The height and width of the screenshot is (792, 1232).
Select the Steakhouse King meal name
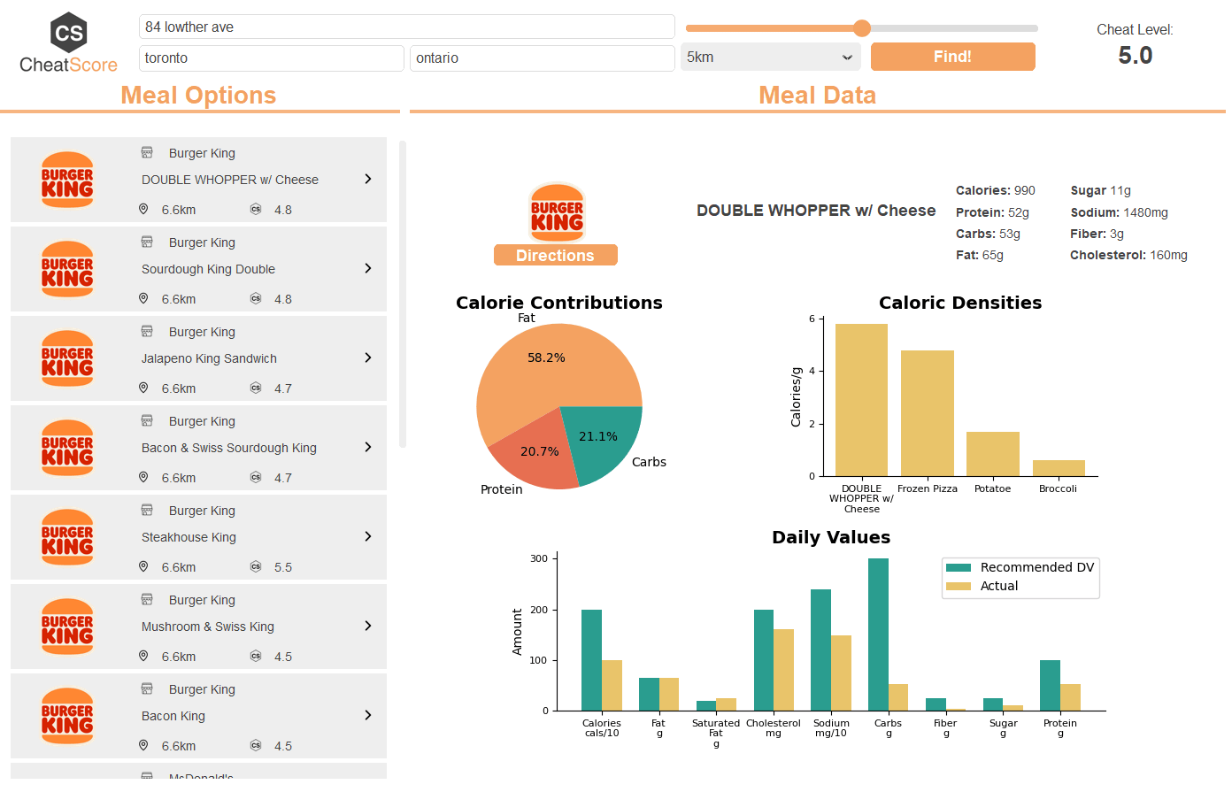click(189, 537)
